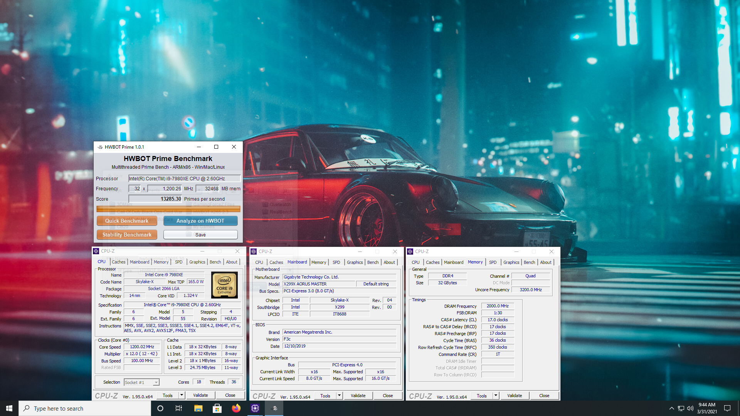
Task: Click Uncore Frequency value 3200.0 MHz
Action: point(531,290)
